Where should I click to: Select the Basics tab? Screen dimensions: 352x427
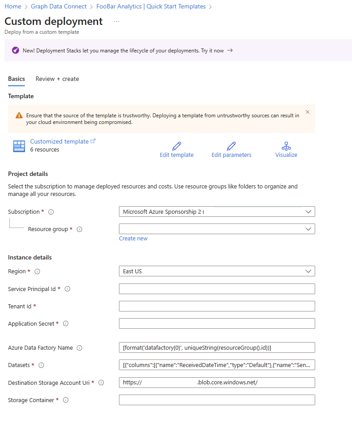16,79
